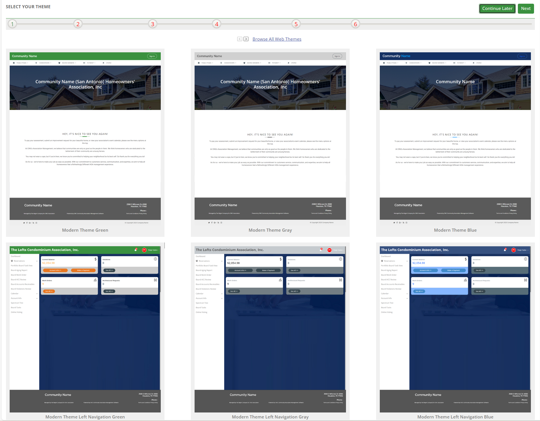The image size is (540, 421).
Task: Select step 4 circle in progress bar
Action: pos(216,24)
